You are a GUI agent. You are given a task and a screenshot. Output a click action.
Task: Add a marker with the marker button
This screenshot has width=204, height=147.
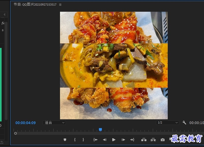pos(65,140)
